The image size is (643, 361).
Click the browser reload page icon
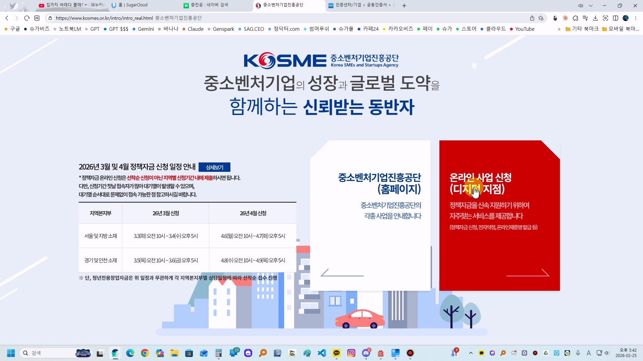pos(27,18)
